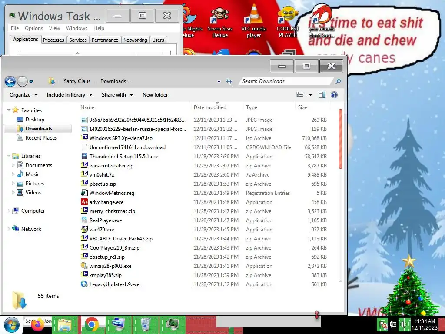The width and height of the screenshot is (445, 334).
Task: Expand the Documents library node
Action: click(13, 165)
